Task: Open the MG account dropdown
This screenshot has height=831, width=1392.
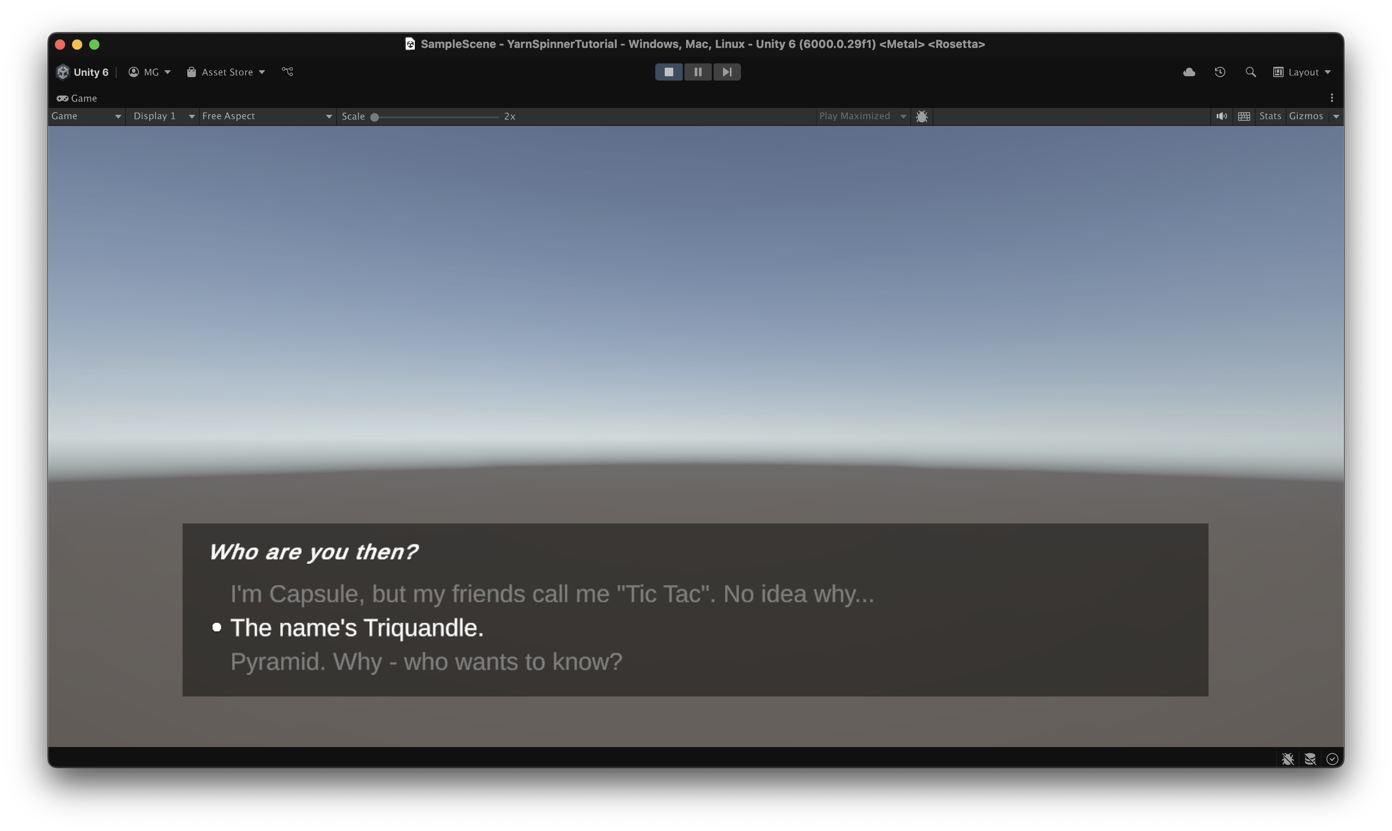Action: coord(150,72)
